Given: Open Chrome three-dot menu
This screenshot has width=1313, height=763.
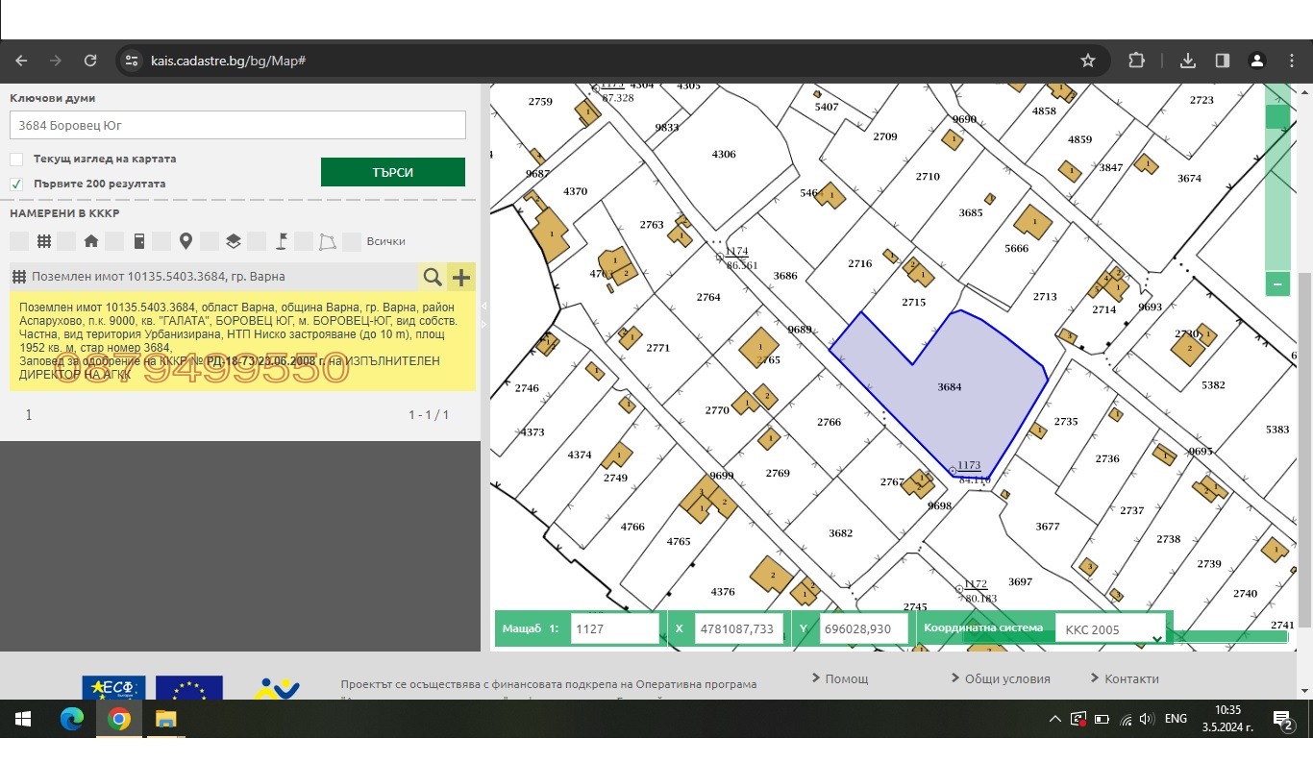Looking at the screenshot, I should point(1290,61).
